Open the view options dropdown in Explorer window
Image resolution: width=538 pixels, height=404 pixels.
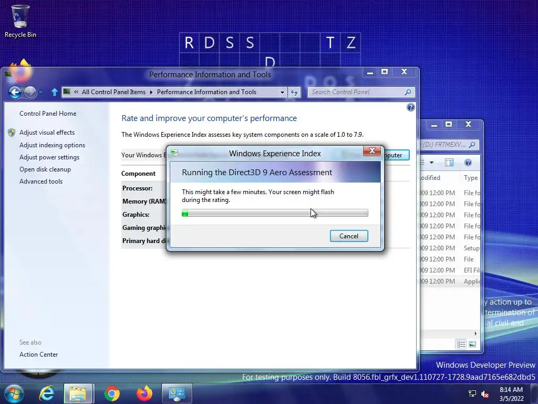point(431,163)
